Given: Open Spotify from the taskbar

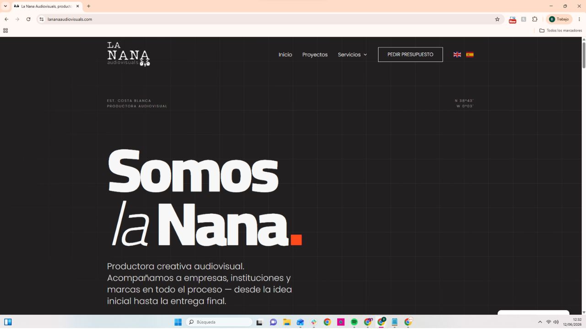Looking at the screenshot, I should coord(354,322).
